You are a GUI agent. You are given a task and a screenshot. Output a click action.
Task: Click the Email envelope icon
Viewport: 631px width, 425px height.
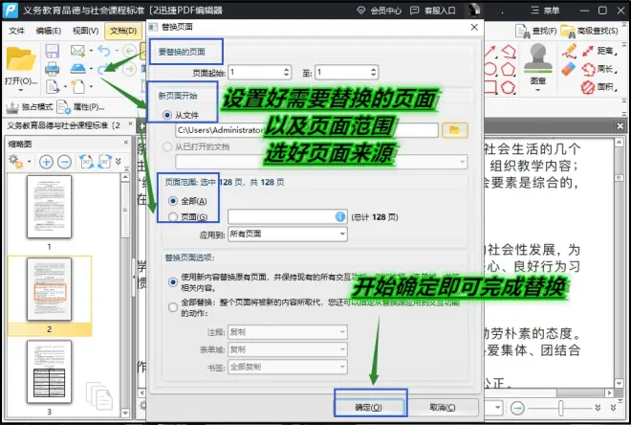pos(77,51)
